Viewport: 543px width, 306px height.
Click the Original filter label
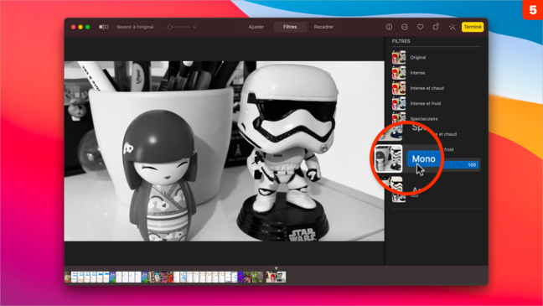coord(418,58)
